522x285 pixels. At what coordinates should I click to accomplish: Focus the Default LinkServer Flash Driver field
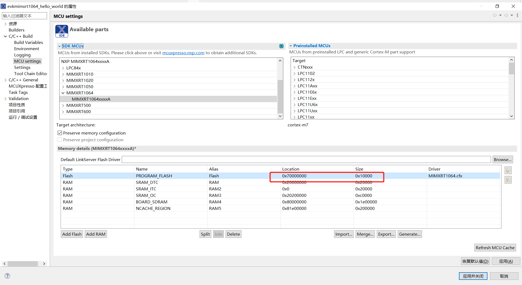pos(306,159)
